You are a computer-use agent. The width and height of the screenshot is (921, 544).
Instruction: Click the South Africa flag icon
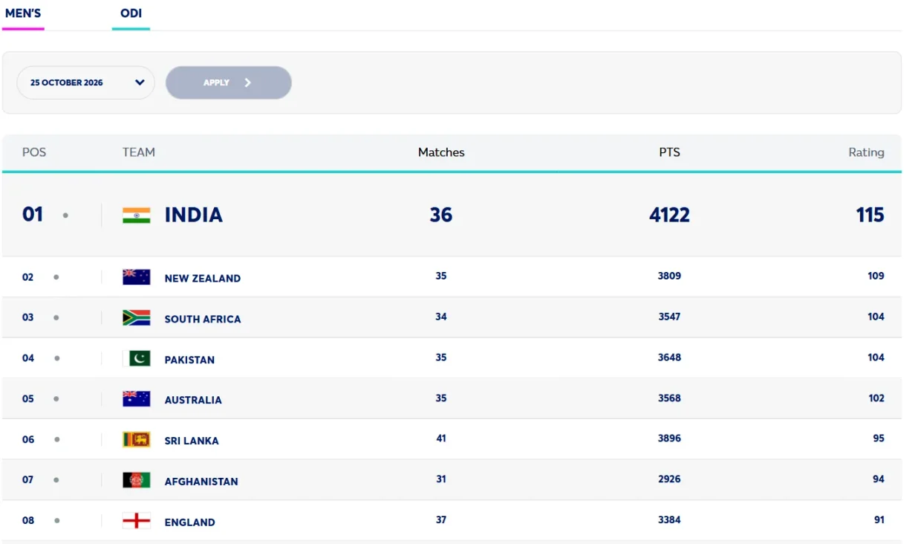[x=136, y=318]
